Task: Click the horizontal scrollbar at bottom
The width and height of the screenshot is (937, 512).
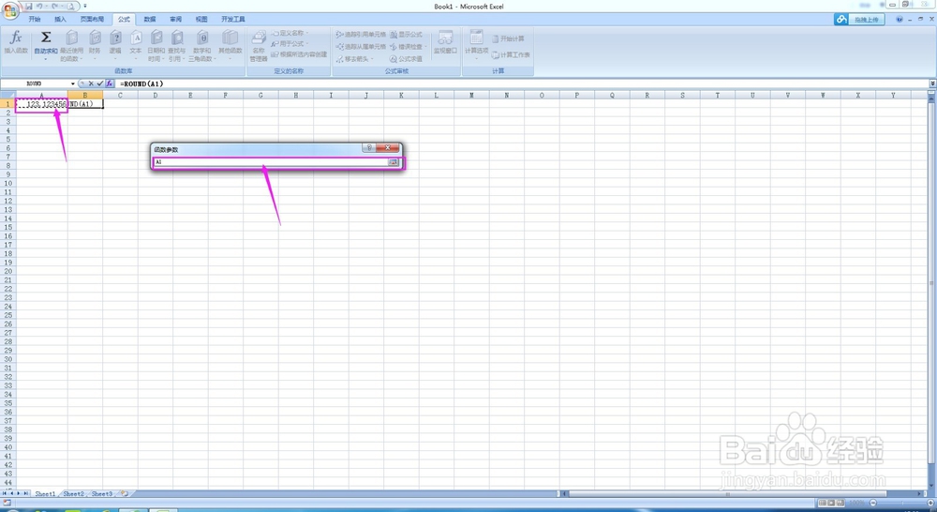Action: coord(727,493)
